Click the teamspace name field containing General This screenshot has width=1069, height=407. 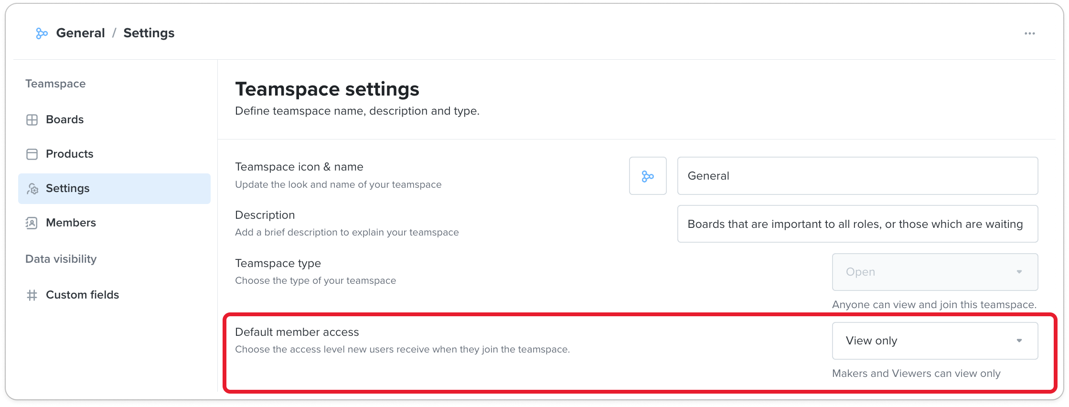[857, 176]
